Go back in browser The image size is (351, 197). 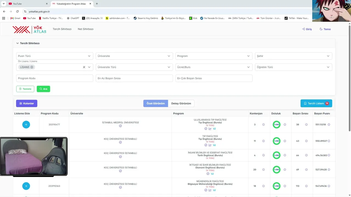click(4, 11)
